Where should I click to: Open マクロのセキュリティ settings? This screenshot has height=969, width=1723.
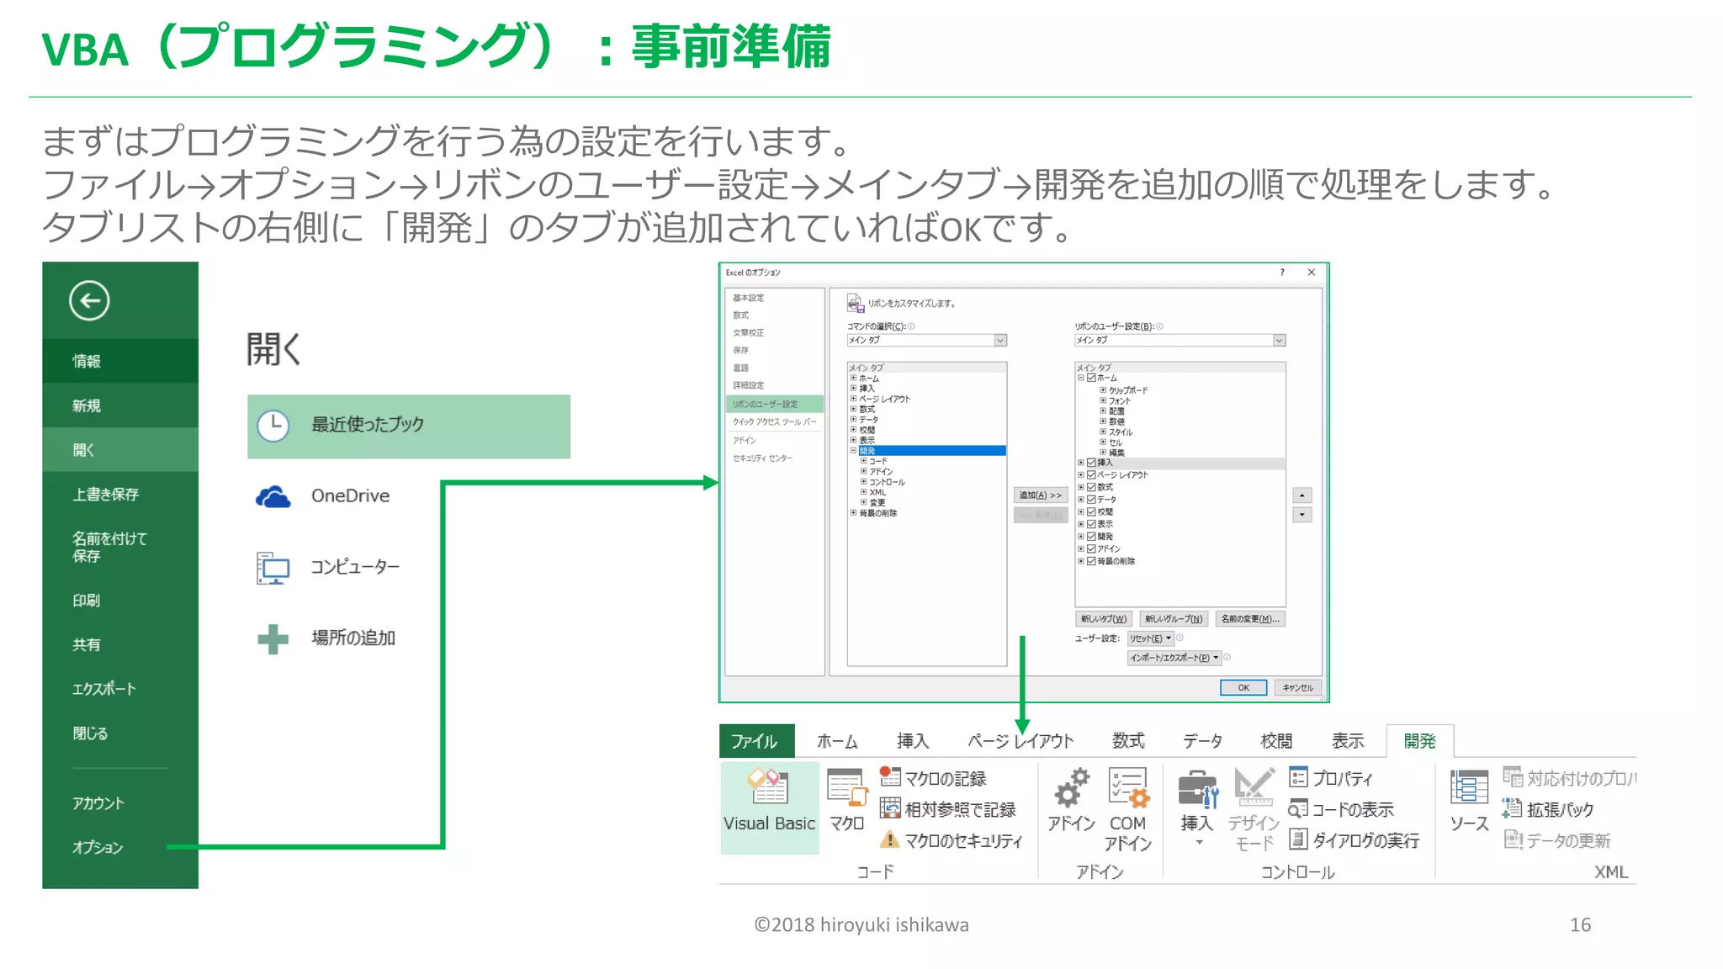pos(951,840)
